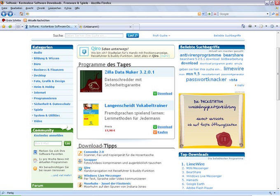Open the Chronik menu
The image size is (280, 196).
(x=41, y=8)
